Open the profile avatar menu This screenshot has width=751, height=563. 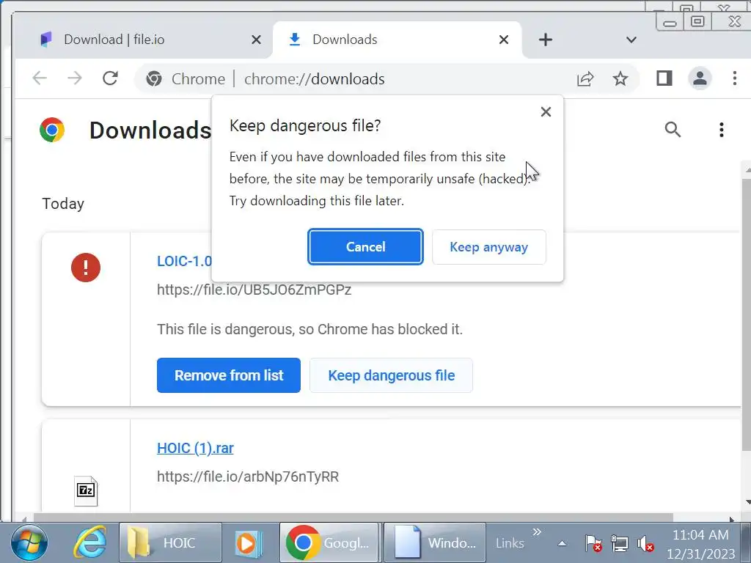(x=700, y=78)
